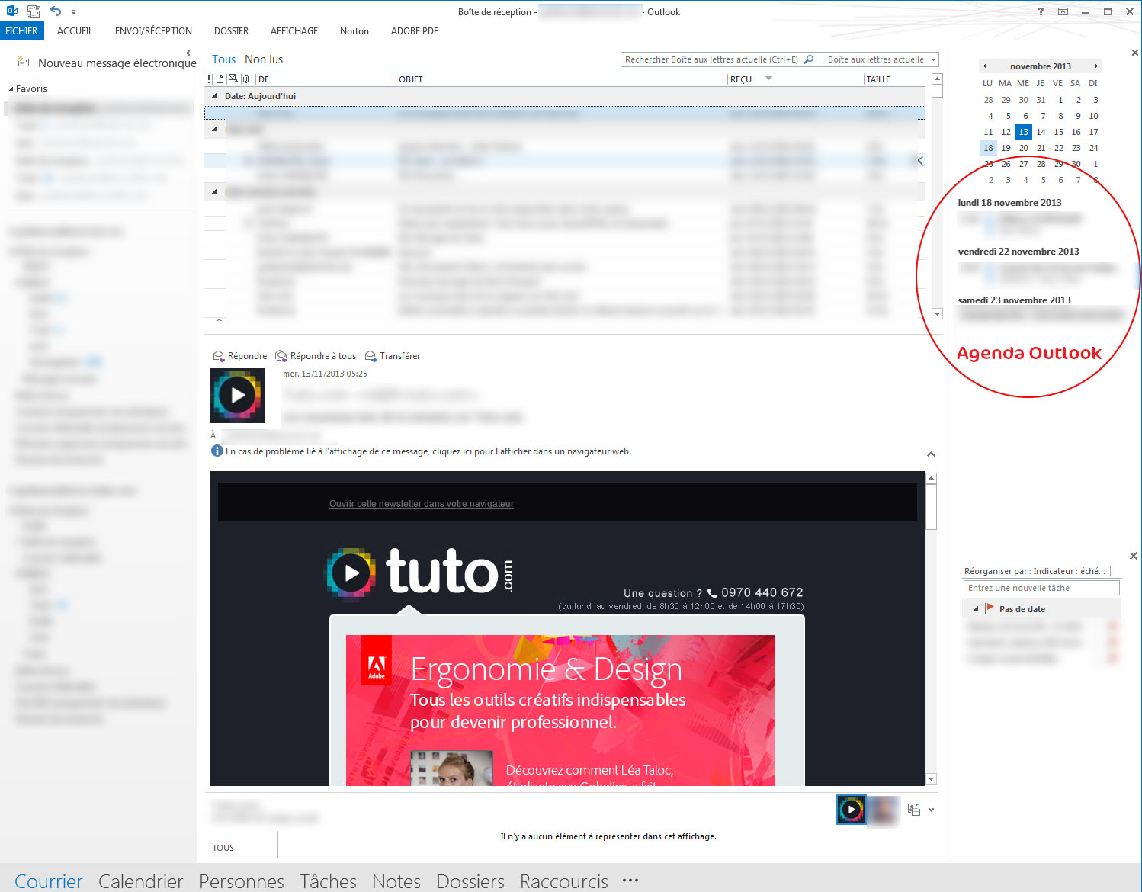Image resolution: width=1142 pixels, height=892 pixels.
Task: Switch to Calendrier in the navigation bar
Action: [140, 881]
